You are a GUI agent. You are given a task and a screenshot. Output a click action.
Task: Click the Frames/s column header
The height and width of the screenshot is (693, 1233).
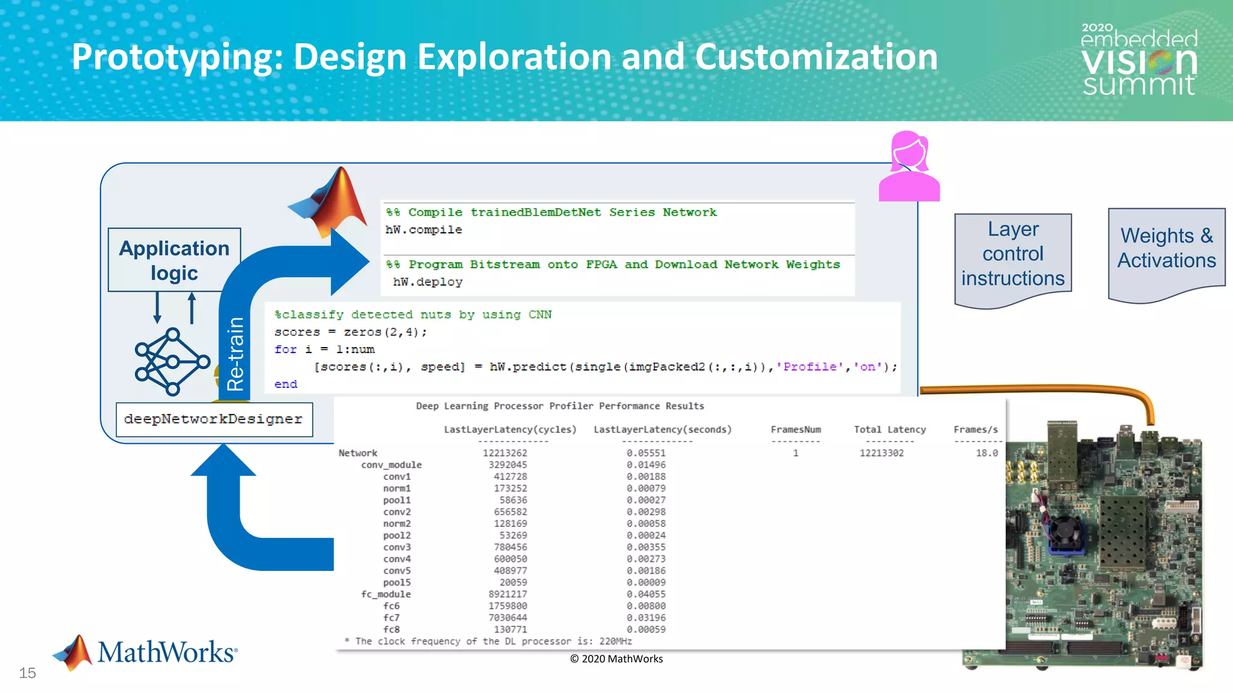pyautogui.click(x=975, y=430)
